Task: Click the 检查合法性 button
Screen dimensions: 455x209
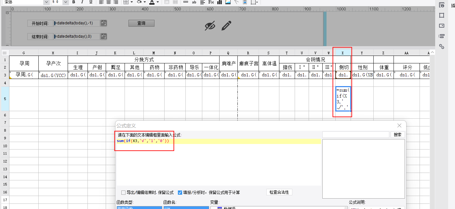Action: tap(279, 192)
